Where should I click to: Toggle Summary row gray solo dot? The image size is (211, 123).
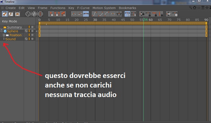point(32,27)
